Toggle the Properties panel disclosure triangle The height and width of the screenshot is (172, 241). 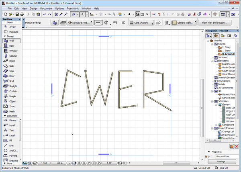208,152
